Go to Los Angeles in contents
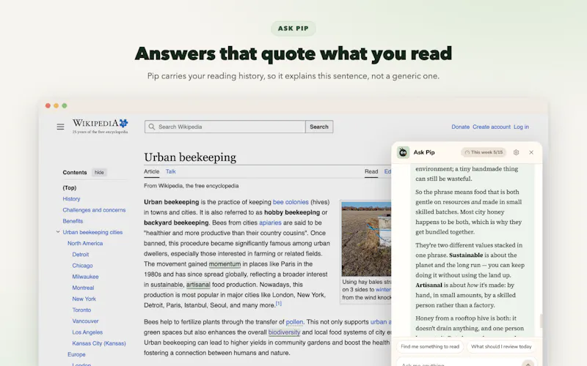Screen dimensions: 587x366 (x=87, y=332)
